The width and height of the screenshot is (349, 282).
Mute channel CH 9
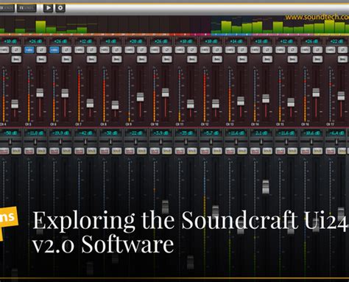pyautogui.click(x=130, y=151)
